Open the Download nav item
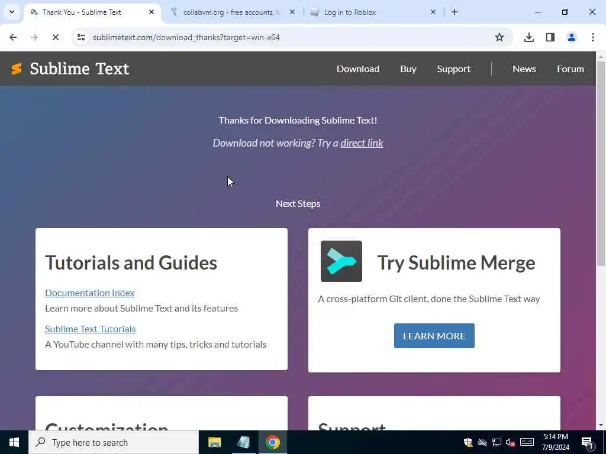606x454 pixels. click(x=358, y=69)
